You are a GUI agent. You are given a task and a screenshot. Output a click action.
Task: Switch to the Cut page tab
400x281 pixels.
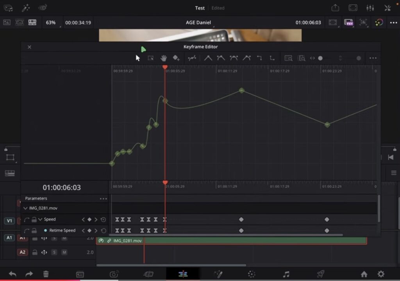[x=148, y=274]
